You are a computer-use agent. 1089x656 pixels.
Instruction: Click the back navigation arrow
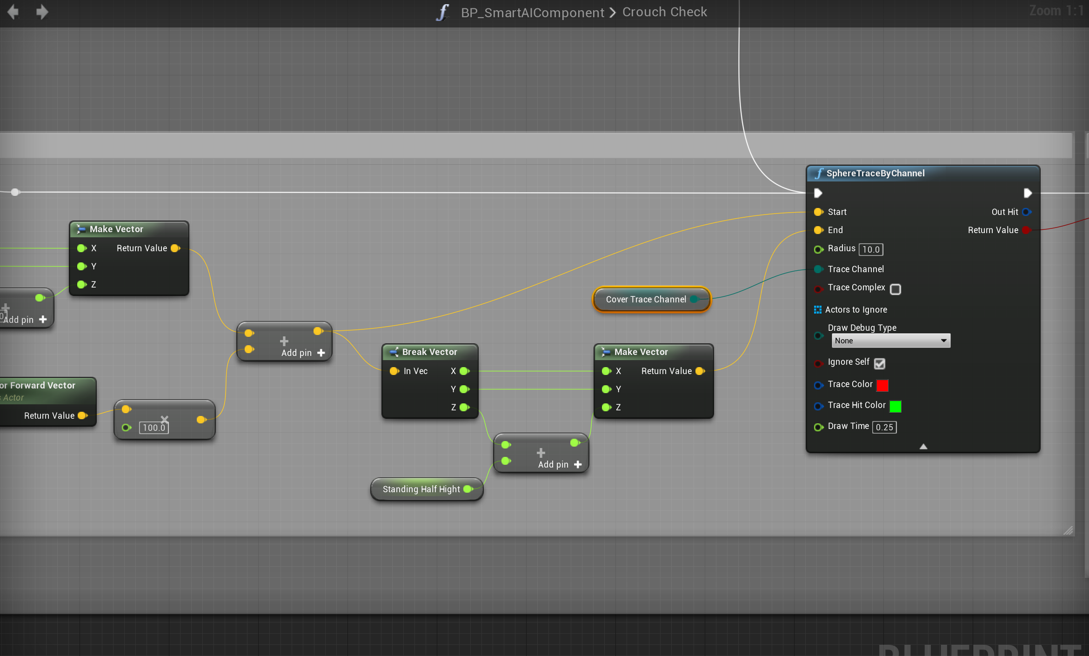pyautogui.click(x=13, y=12)
